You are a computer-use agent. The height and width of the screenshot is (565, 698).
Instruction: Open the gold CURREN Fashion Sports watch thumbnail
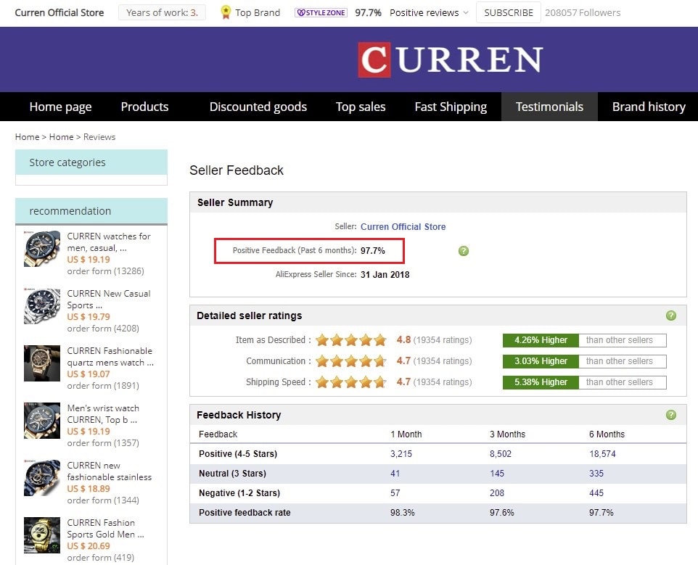tap(42, 535)
